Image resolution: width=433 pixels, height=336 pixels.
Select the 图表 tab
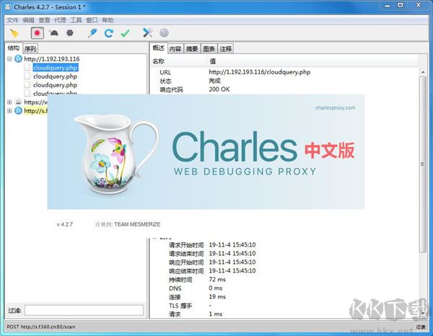(x=209, y=49)
